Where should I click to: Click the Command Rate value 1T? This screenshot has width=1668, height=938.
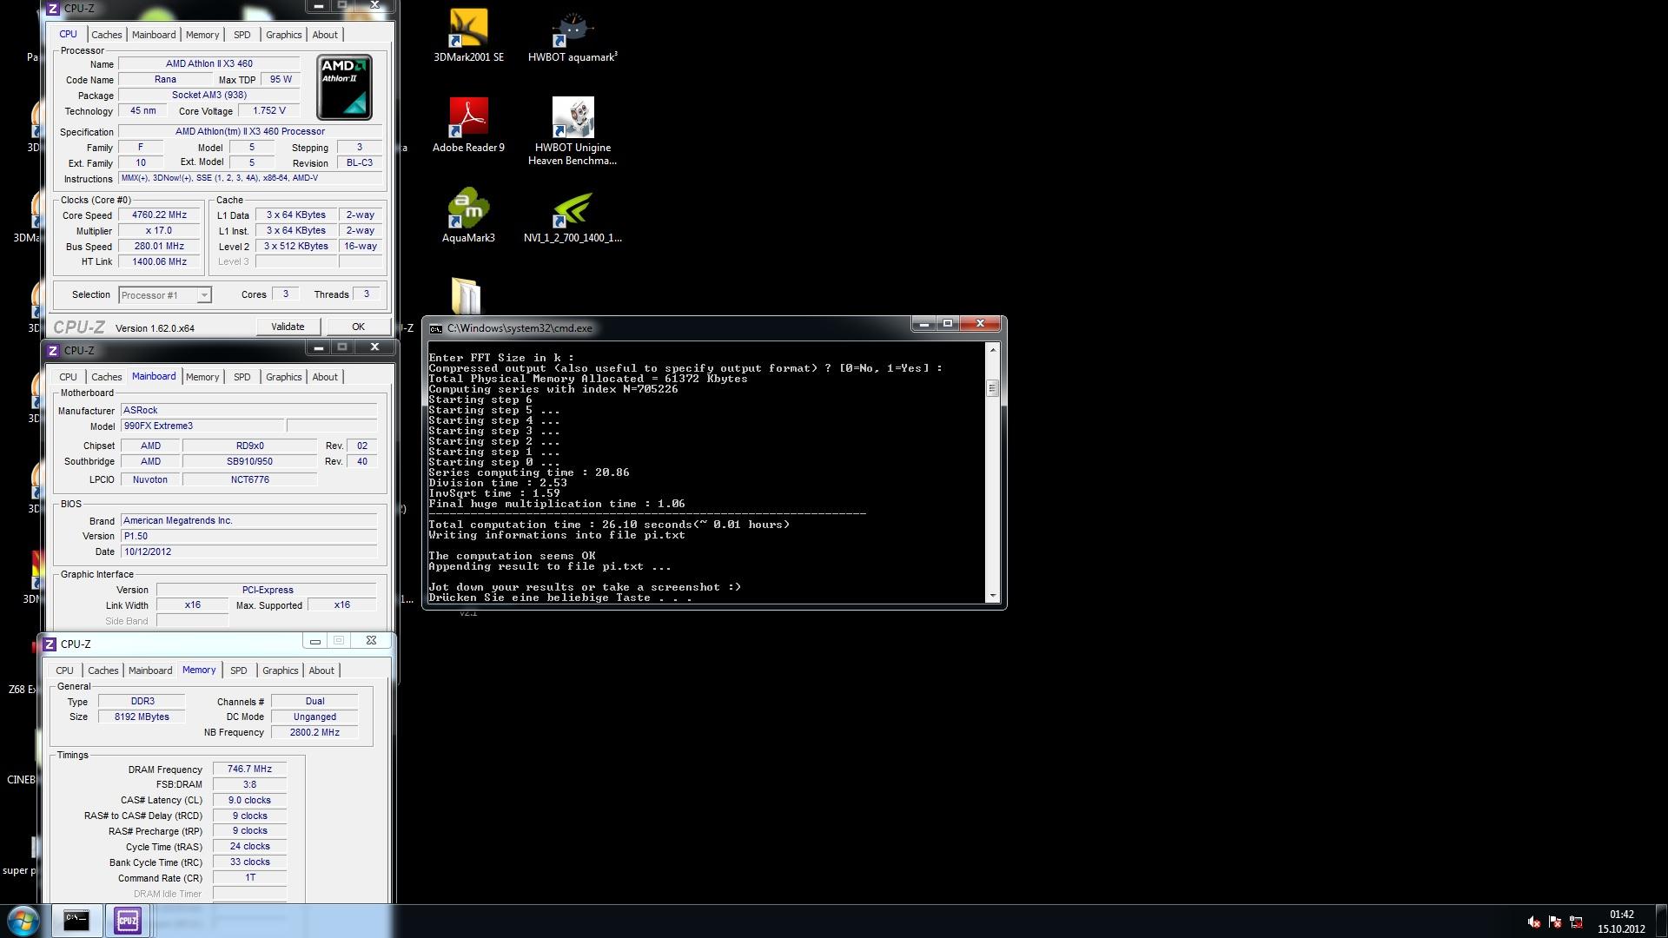coord(250,878)
